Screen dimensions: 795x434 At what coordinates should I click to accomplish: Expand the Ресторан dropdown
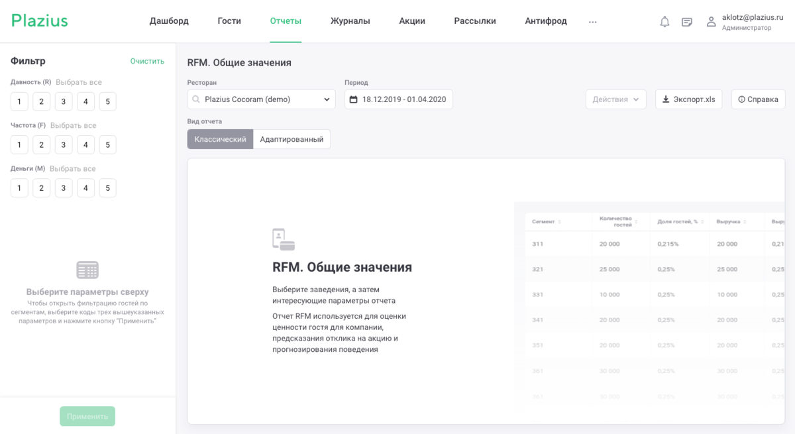262,99
